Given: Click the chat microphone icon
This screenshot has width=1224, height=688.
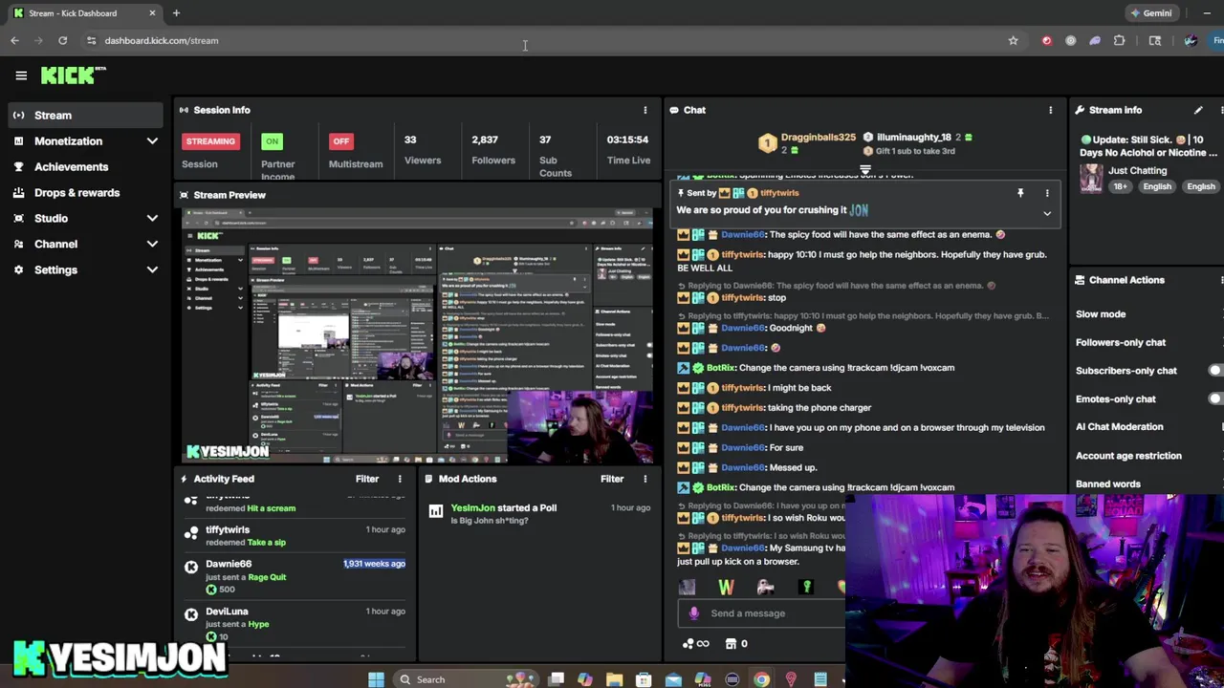Looking at the screenshot, I should [694, 613].
